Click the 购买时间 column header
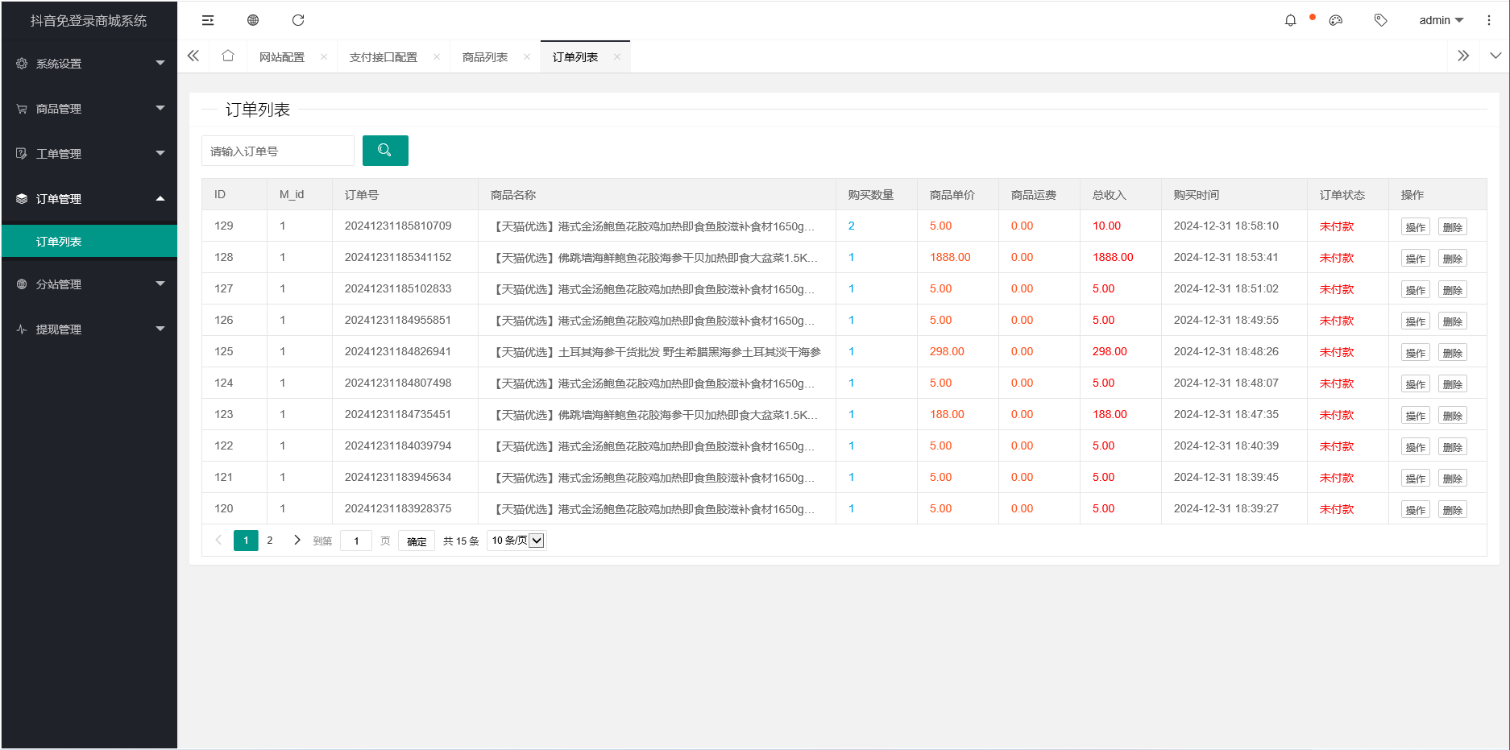This screenshot has height=750, width=1510. (1197, 195)
